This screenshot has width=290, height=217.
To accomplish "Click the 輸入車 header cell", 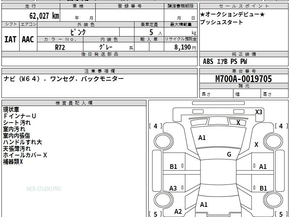I will [x=149, y=39].
